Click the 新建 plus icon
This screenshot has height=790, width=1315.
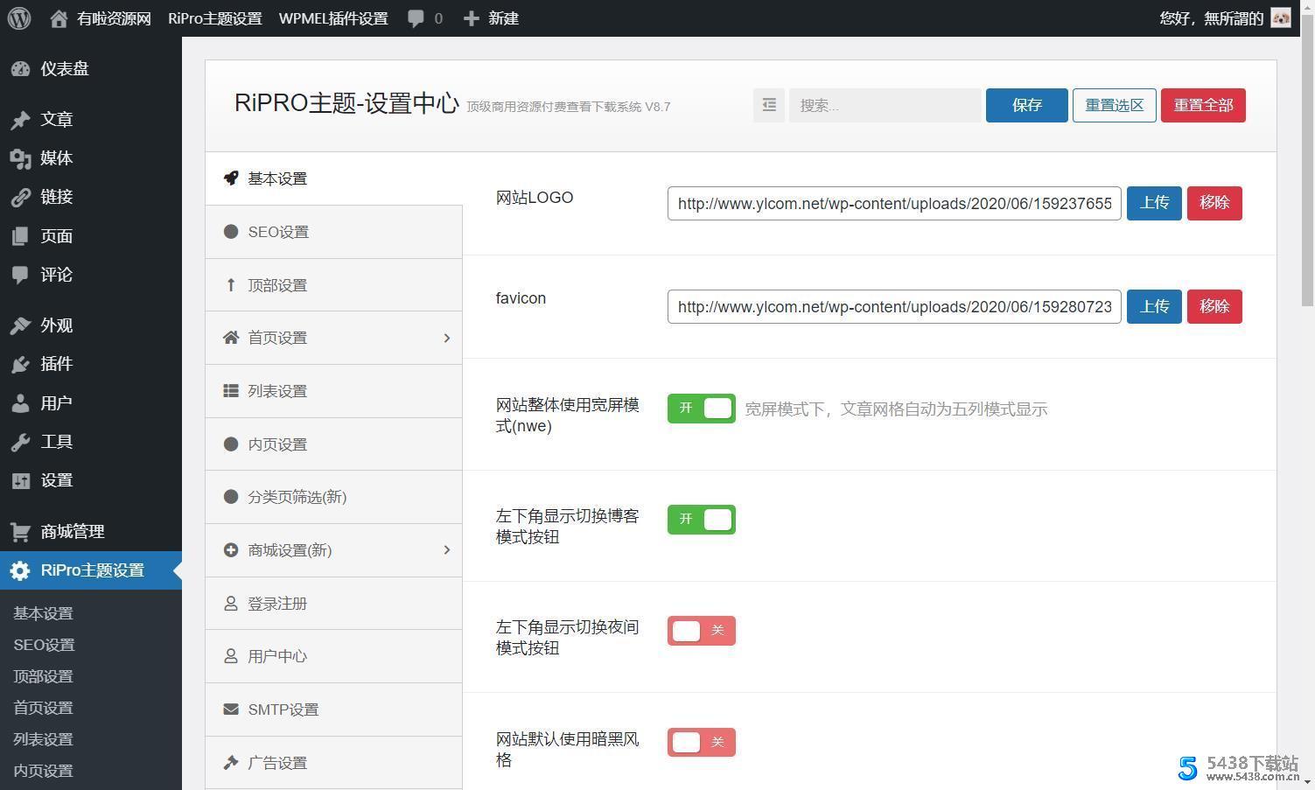click(x=472, y=17)
